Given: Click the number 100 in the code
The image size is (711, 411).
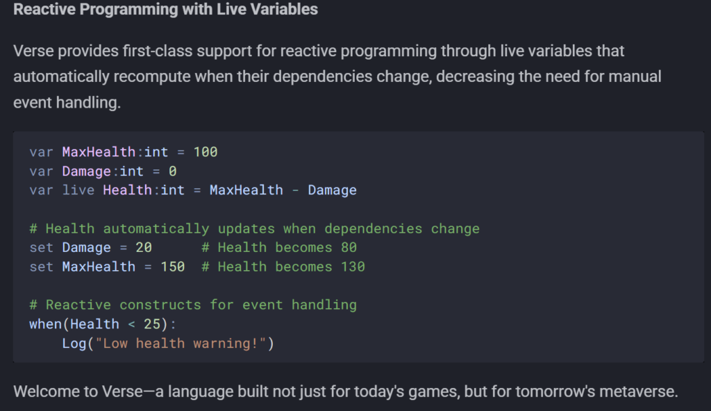Looking at the screenshot, I should [x=206, y=151].
